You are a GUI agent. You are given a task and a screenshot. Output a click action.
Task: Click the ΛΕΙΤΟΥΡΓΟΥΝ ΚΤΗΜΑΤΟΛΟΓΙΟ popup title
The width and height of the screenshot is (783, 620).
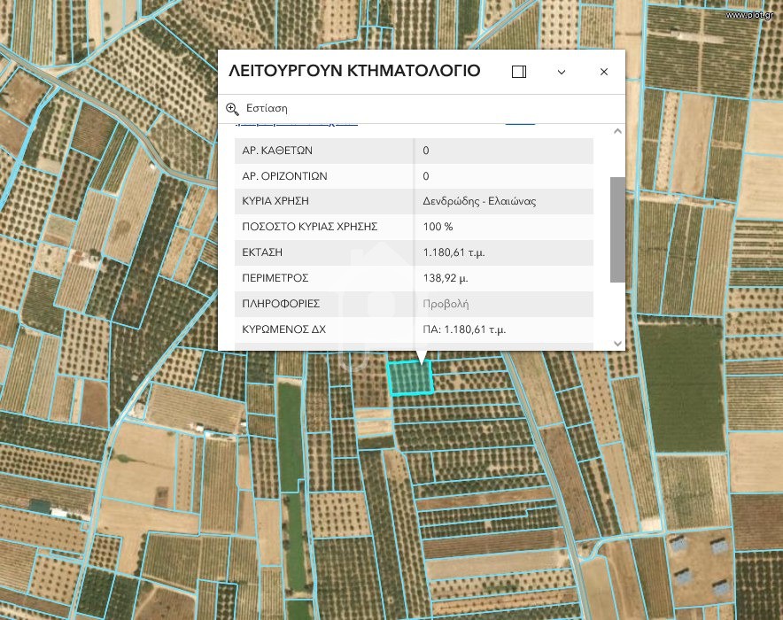(x=354, y=71)
